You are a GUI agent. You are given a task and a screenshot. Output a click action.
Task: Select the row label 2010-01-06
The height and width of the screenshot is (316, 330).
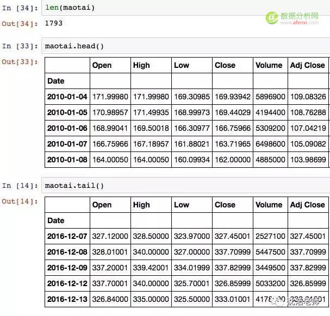click(67, 128)
